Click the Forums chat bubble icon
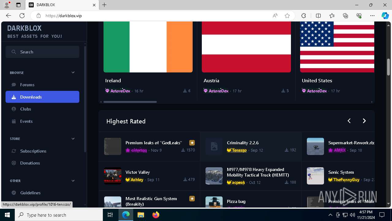Viewport: 392px width, 221px height. (x=14, y=85)
